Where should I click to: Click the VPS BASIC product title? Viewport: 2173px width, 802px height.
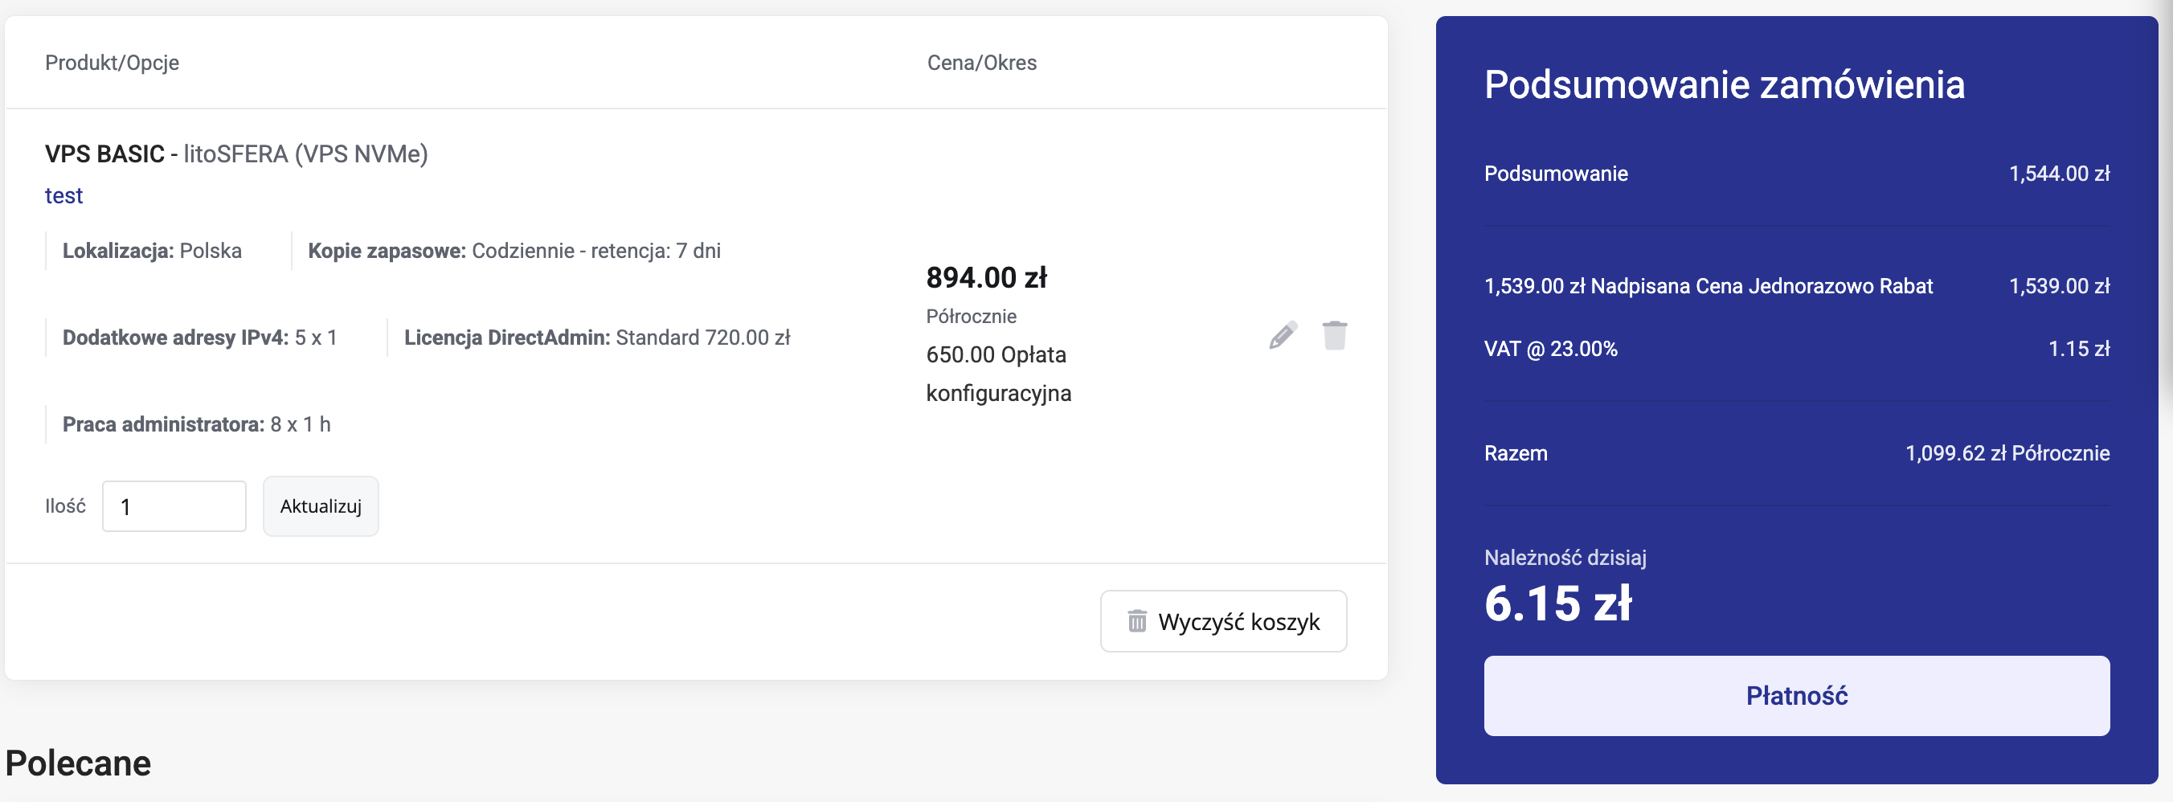click(x=104, y=154)
